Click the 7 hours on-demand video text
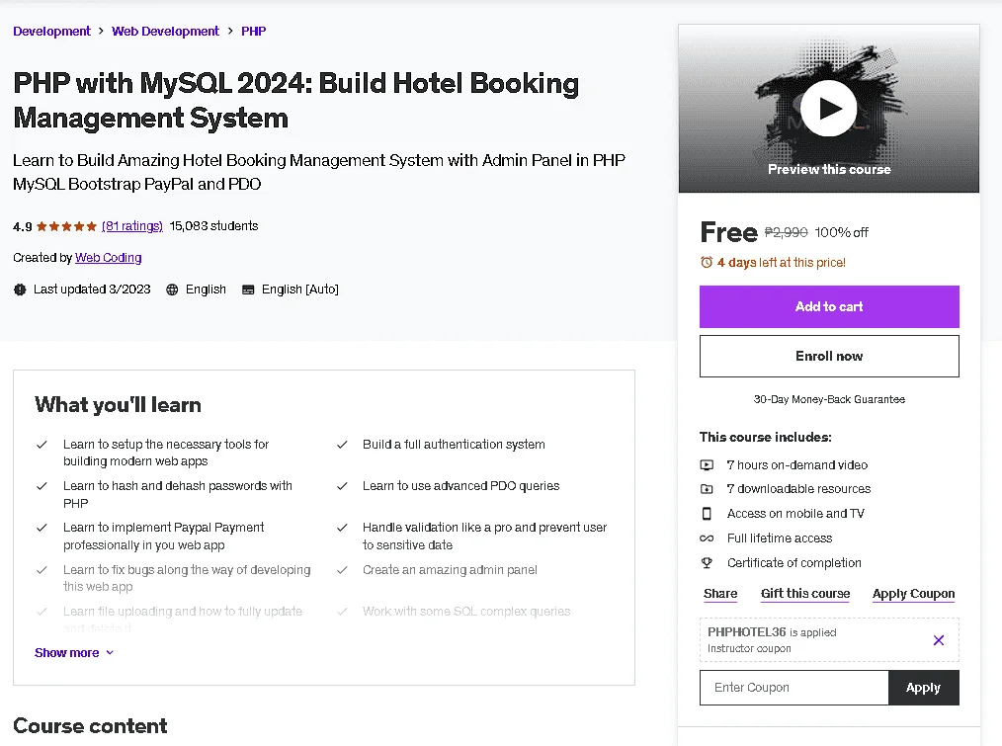Viewport: 1002px width, 746px height. 796,464
